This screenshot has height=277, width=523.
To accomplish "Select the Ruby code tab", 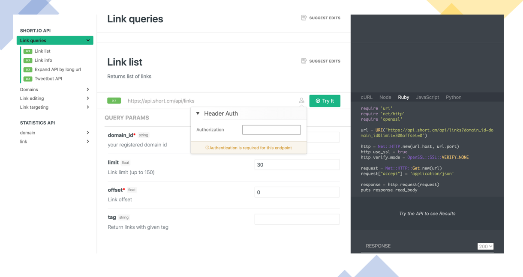I will [403, 97].
